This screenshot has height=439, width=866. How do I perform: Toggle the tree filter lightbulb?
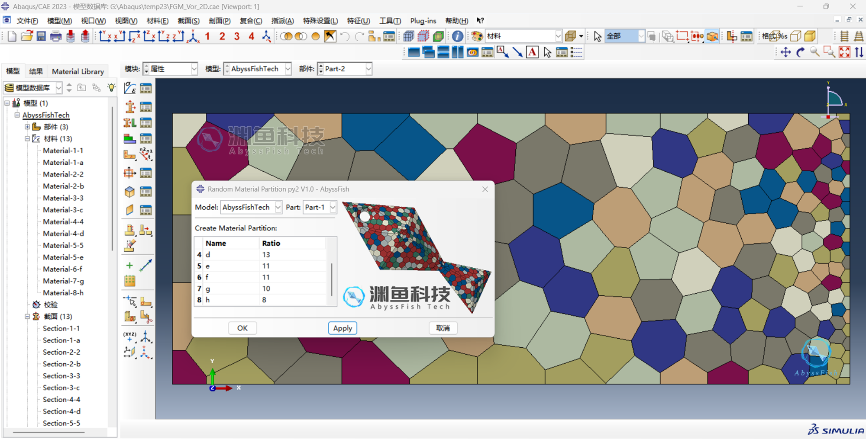coord(111,88)
